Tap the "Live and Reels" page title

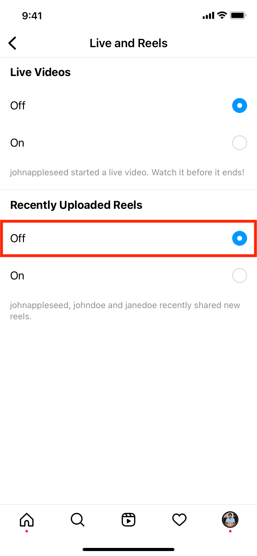point(128,43)
